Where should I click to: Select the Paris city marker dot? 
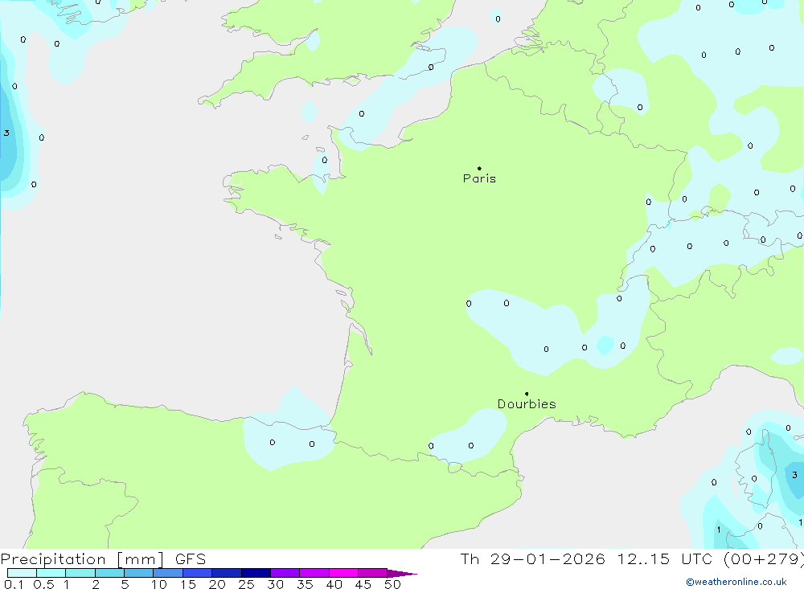click(x=479, y=168)
